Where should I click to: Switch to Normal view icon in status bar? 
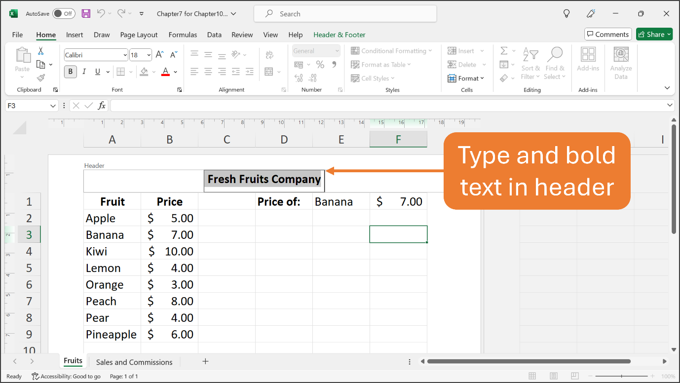(x=532, y=376)
